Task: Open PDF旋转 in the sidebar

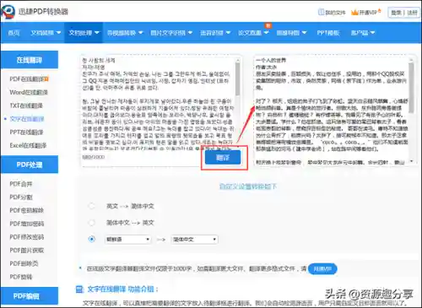Action: 21,277
